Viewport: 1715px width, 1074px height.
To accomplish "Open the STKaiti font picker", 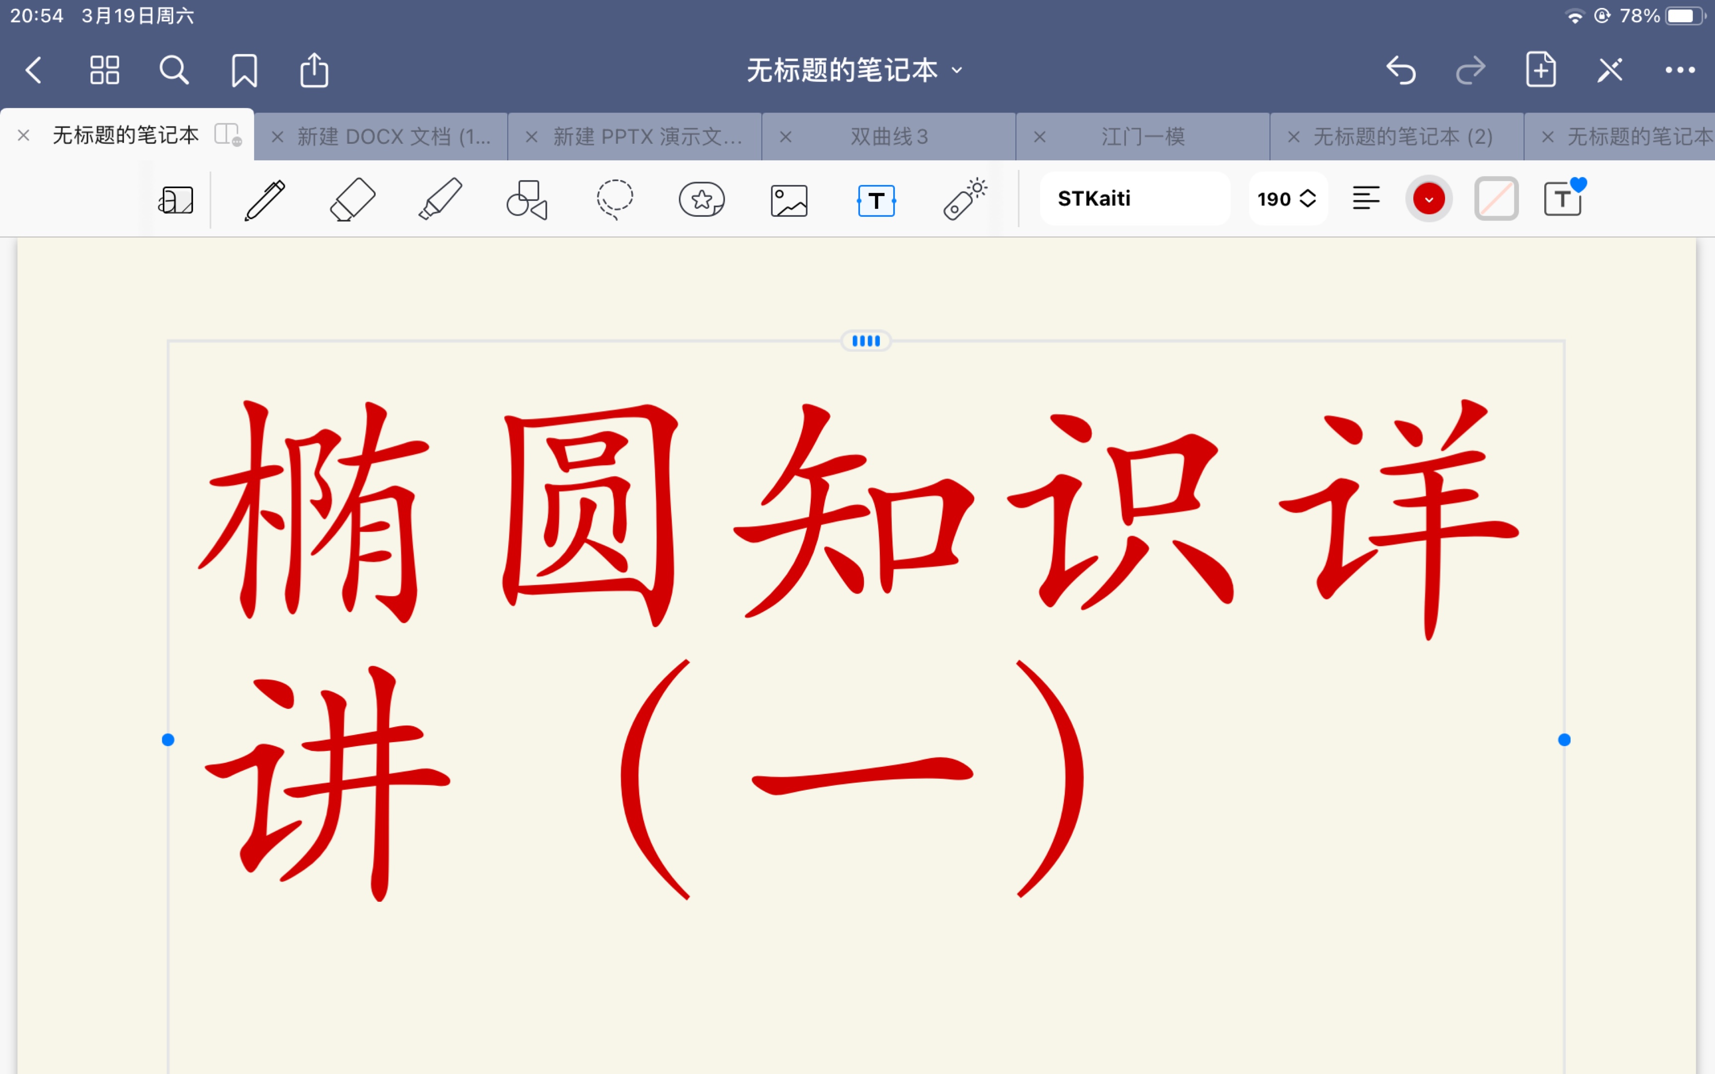I will (x=1134, y=199).
